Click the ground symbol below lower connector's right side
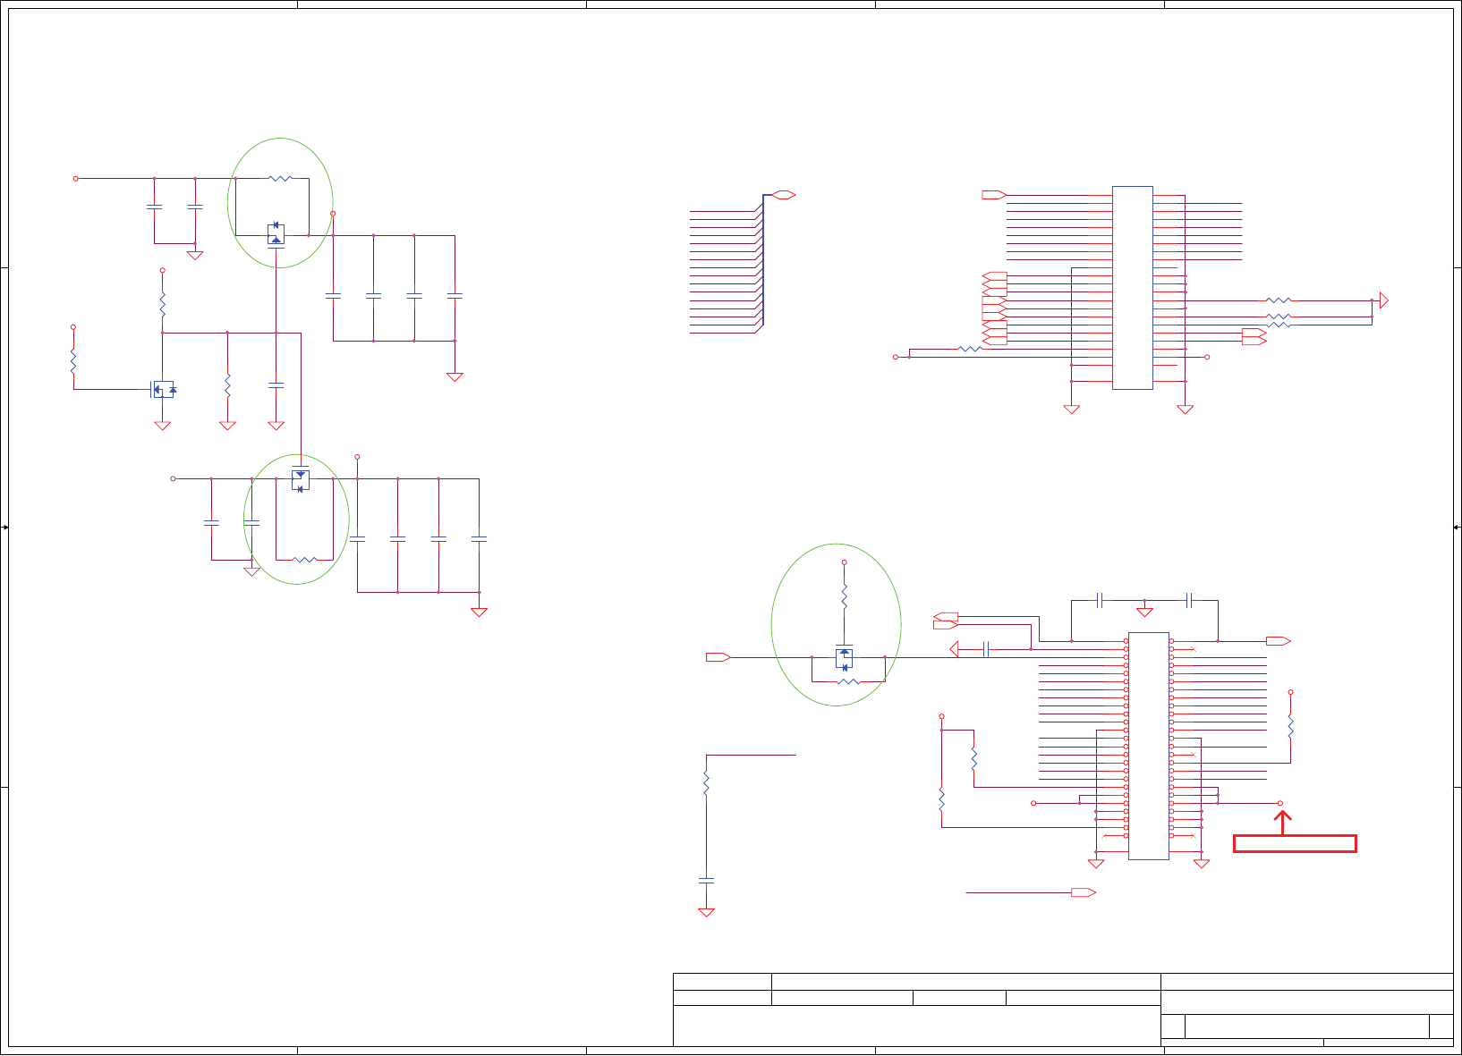Image resolution: width=1462 pixels, height=1056 pixels. [1202, 864]
